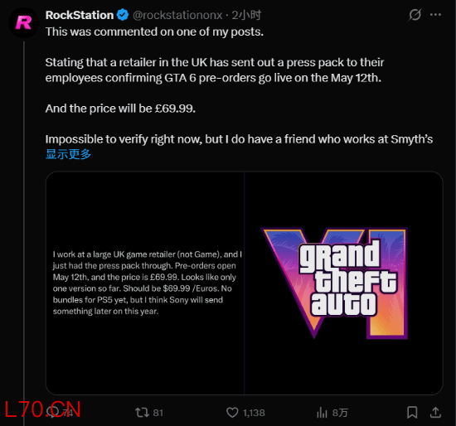Bookmark the post with the bookmark icon
Screen dimensions: 456x426
[412, 413]
